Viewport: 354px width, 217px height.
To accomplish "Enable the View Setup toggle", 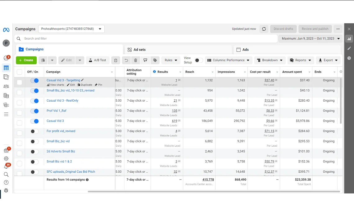I will (x=198, y=60).
